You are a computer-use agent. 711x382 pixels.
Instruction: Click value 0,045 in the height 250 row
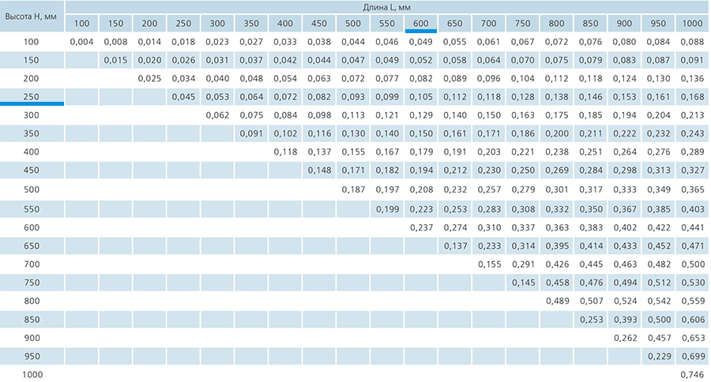point(183,97)
